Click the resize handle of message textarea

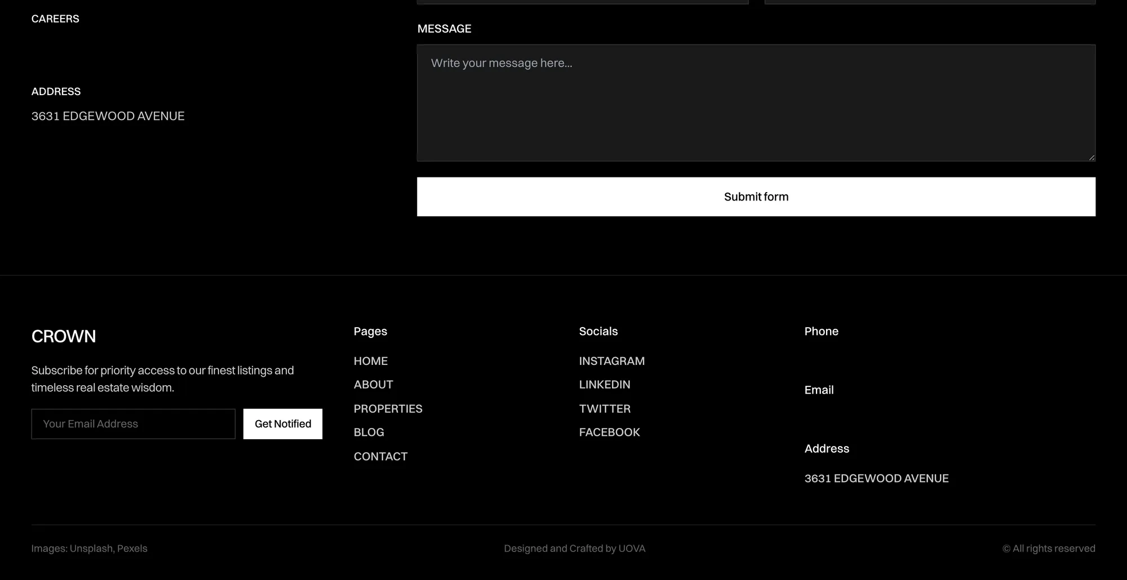point(1091,158)
